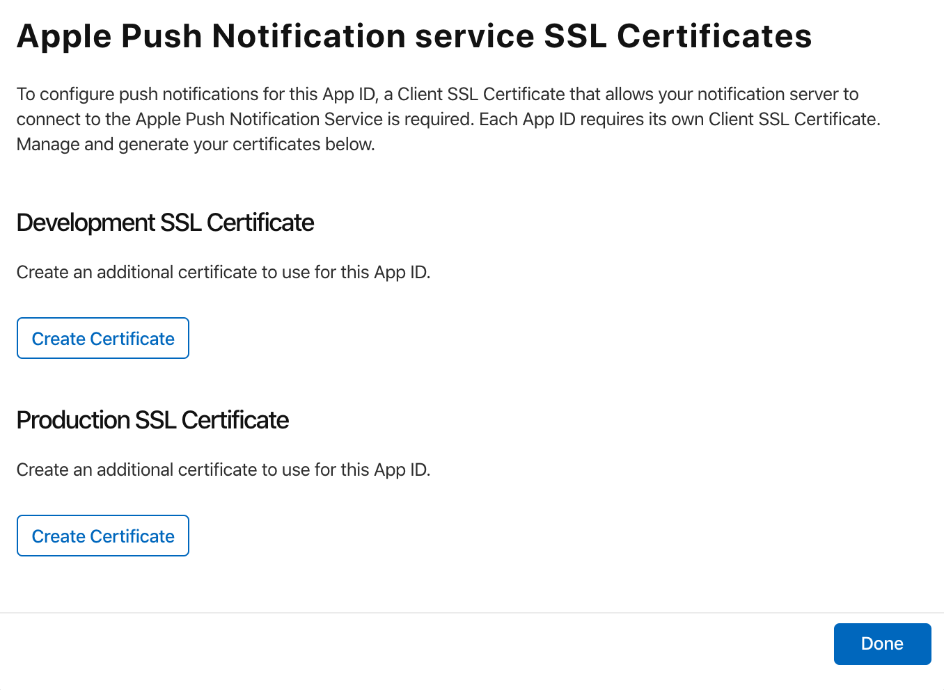944x690 pixels.
Task: Click the separator line above the Done button
Action: [x=472, y=612]
